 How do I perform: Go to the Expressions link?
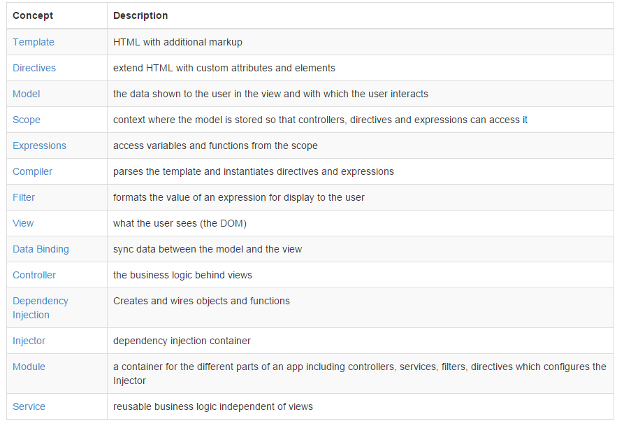point(39,145)
